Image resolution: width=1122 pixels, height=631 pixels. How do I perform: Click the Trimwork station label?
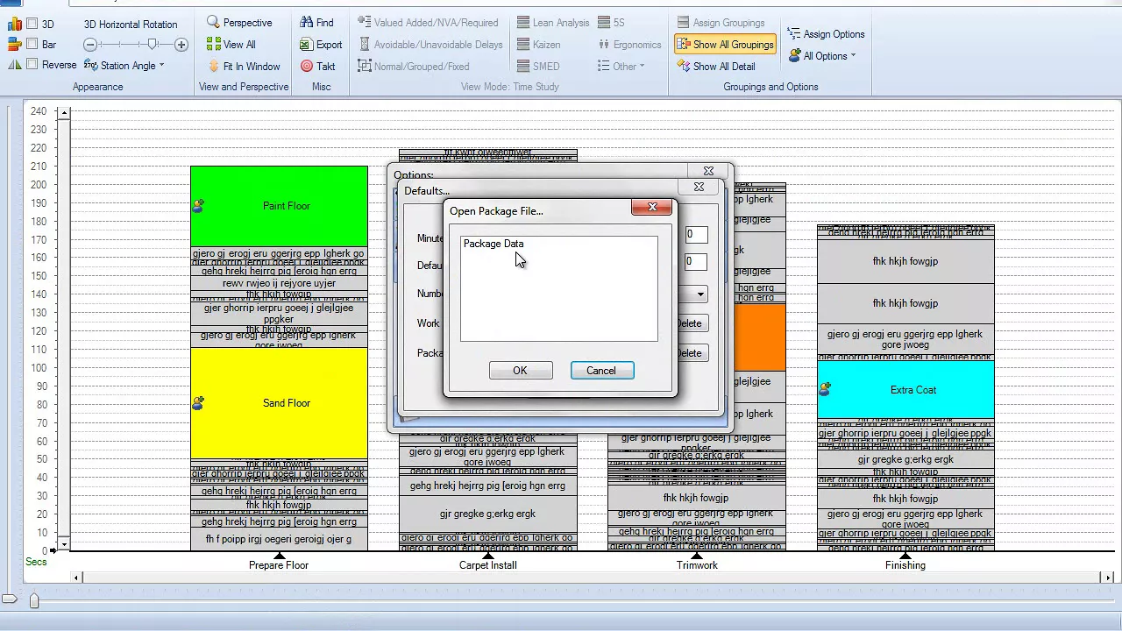pos(697,565)
